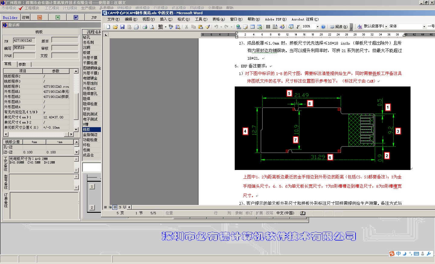Click the Paste clipboard icon

tap(200, 27)
